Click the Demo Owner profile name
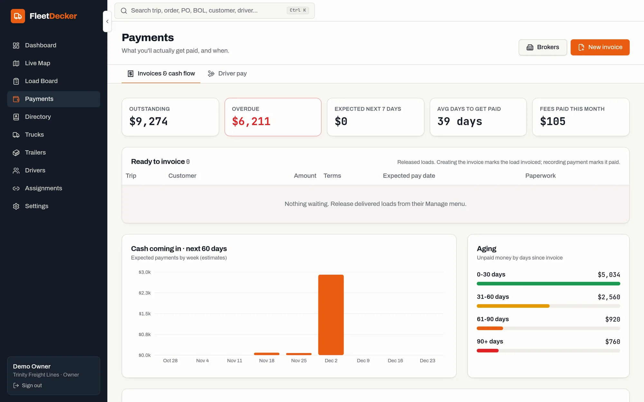This screenshot has width=644, height=402. coord(32,366)
